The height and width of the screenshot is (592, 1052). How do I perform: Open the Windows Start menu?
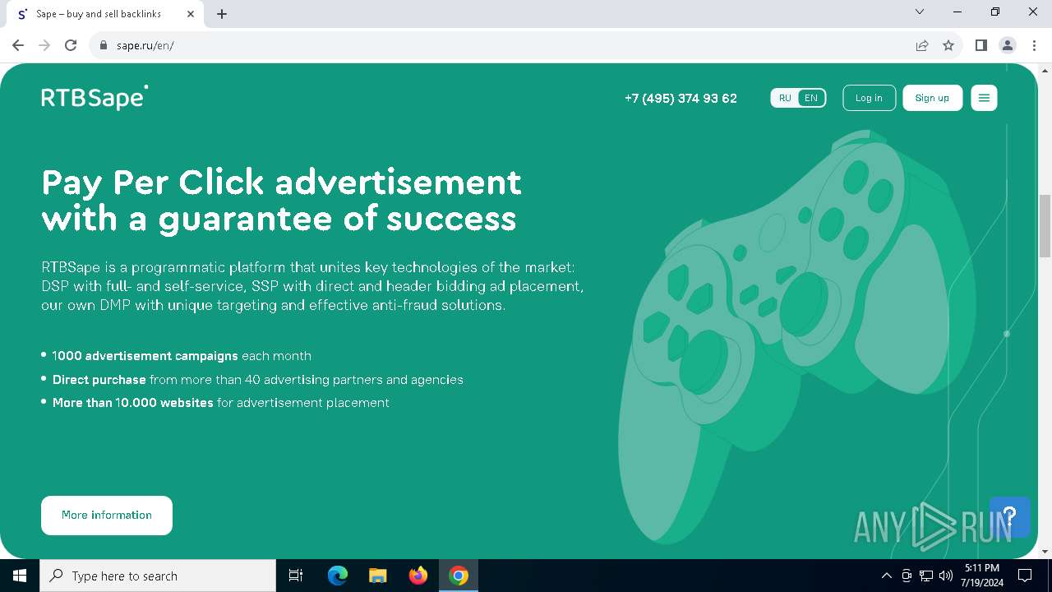click(20, 576)
